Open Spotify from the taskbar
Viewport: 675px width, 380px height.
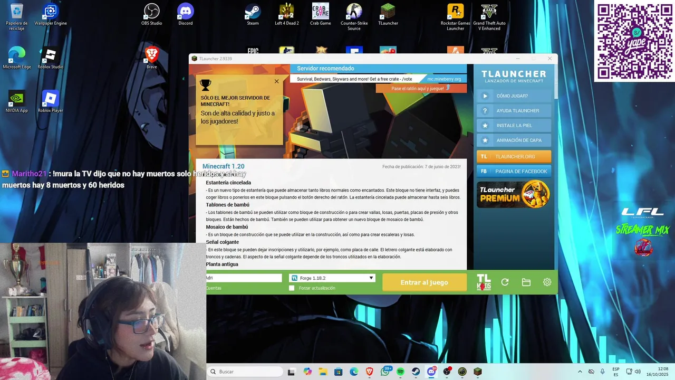point(400,372)
